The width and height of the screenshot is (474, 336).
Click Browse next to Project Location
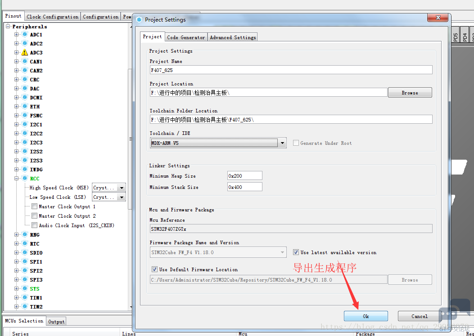(410, 93)
